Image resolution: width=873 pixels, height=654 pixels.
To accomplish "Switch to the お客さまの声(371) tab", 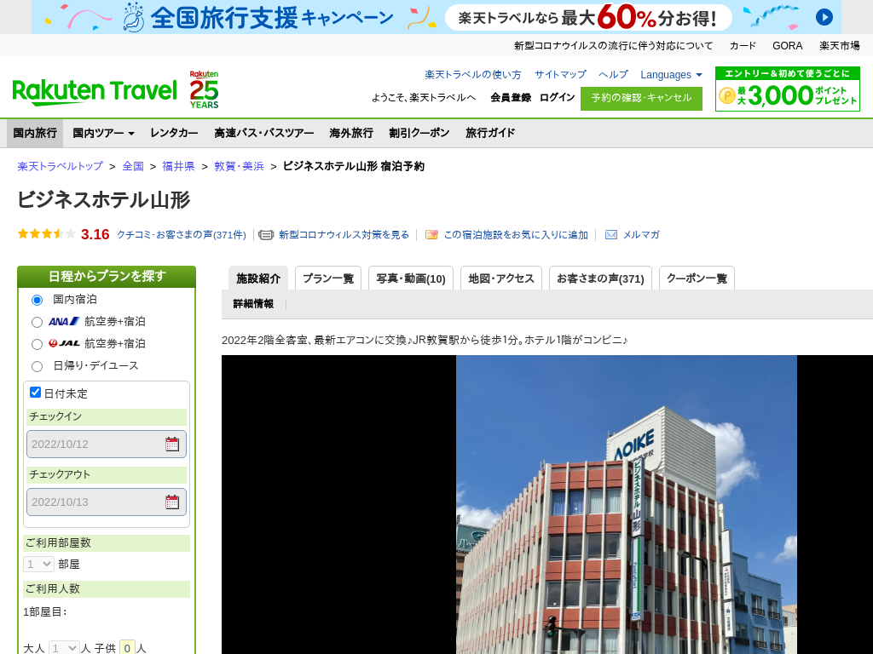I will [600, 278].
